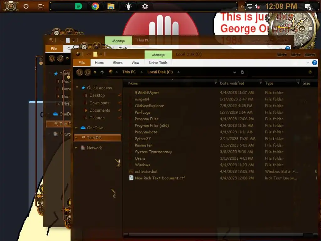Click Local Disk (C:) breadcrumb segment

pos(160,72)
